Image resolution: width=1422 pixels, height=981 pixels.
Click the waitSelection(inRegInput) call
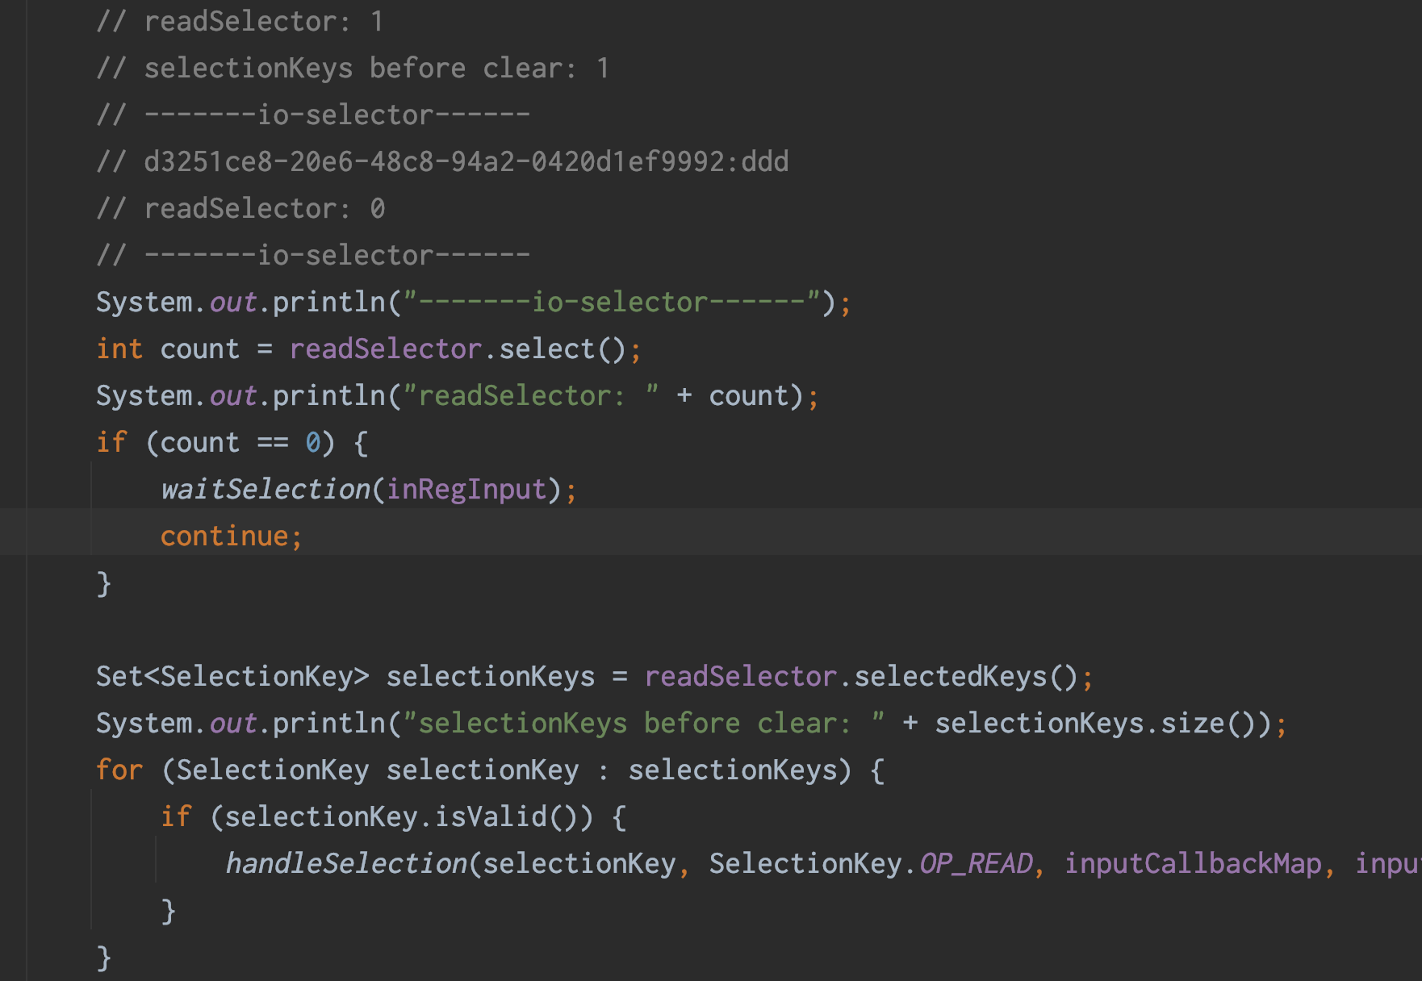coord(369,490)
